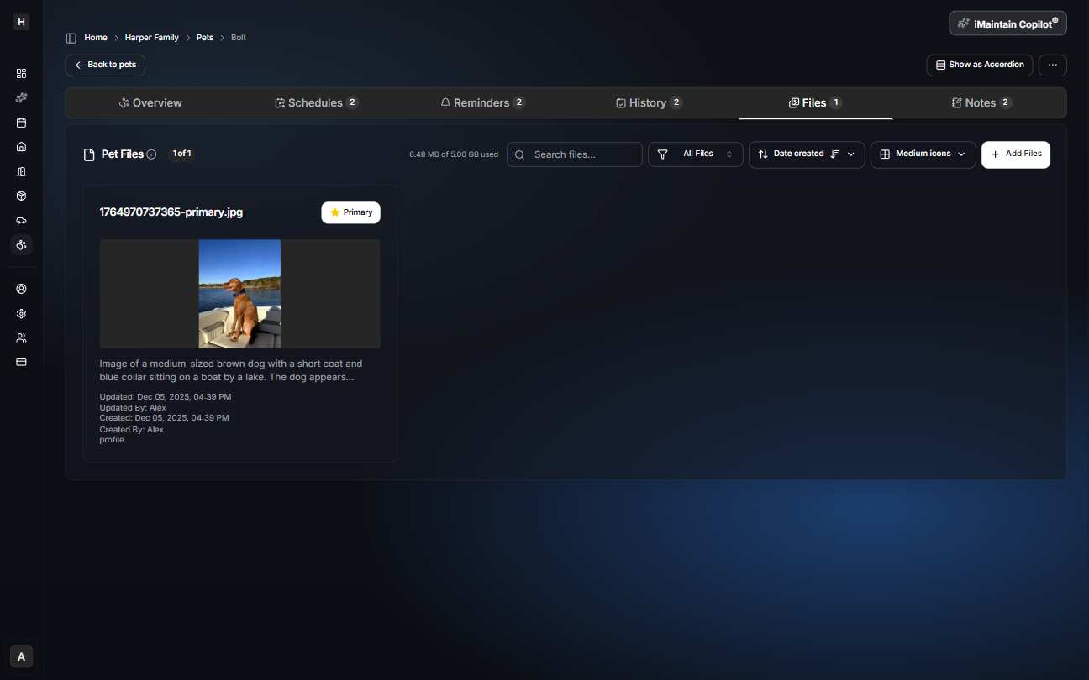Image resolution: width=1089 pixels, height=680 pixels.
Task: Open the dashboard grid icon in the sidebar
Action: click(x=21, y=73)
